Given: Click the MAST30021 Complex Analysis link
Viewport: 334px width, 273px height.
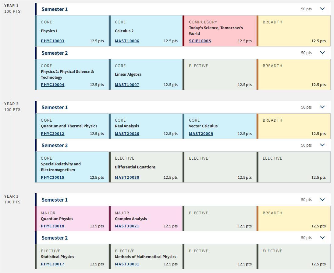Looking at the screenshot, I should (x=127, y=226).
